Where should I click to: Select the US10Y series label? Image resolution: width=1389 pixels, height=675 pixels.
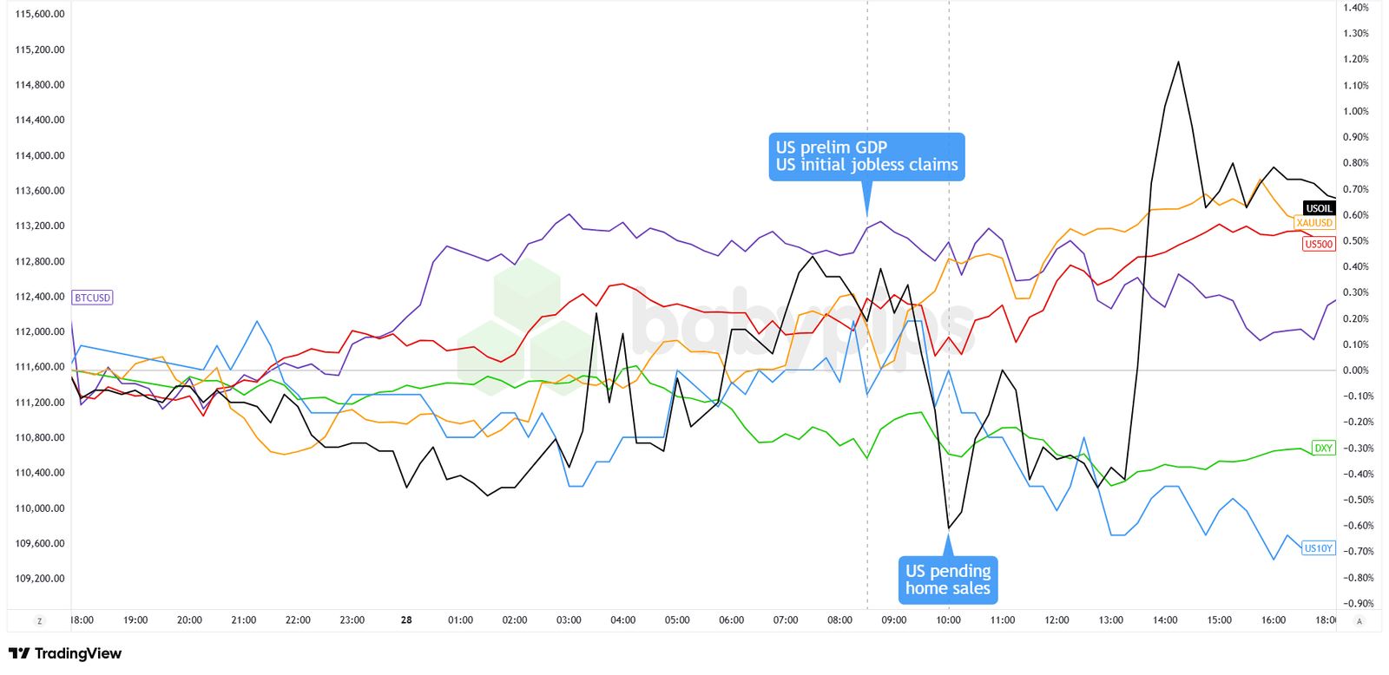(x=1319, y=547)
